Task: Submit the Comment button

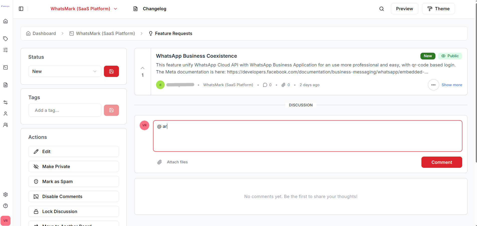Action: (442, 162)
